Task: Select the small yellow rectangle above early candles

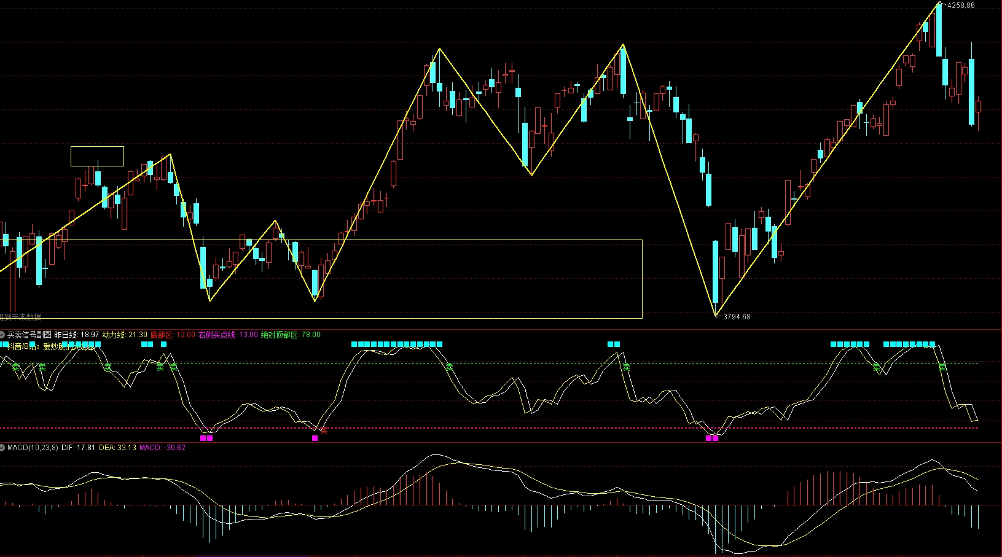Action: tap(97, 156)
